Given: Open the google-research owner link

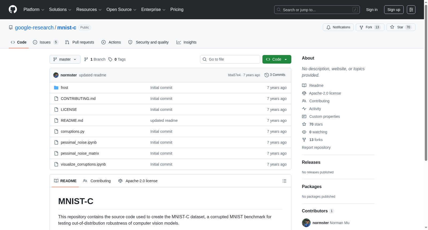Looking at the screenshot, I should click(34, 28).
